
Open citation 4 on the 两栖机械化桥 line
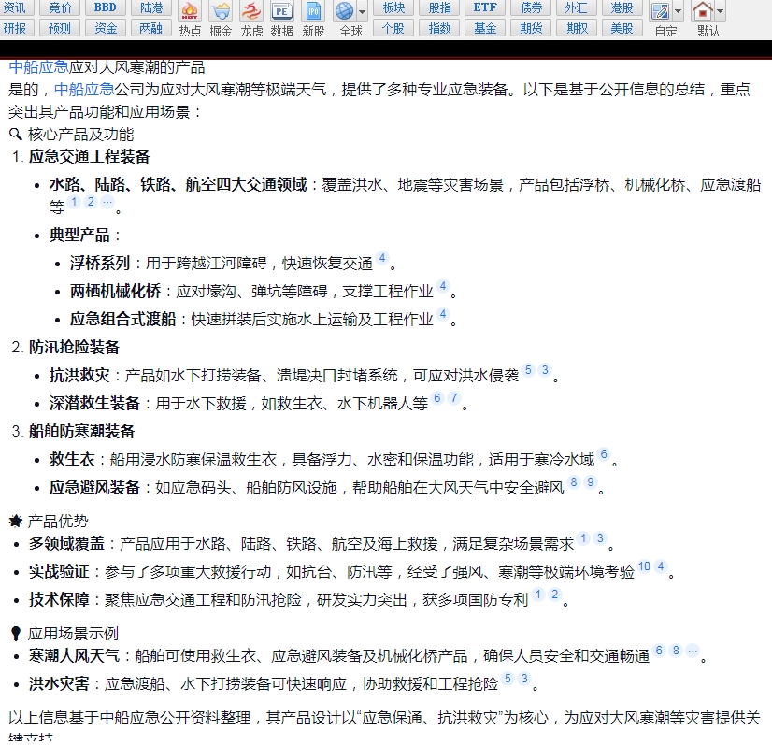(x=443, y=286)
